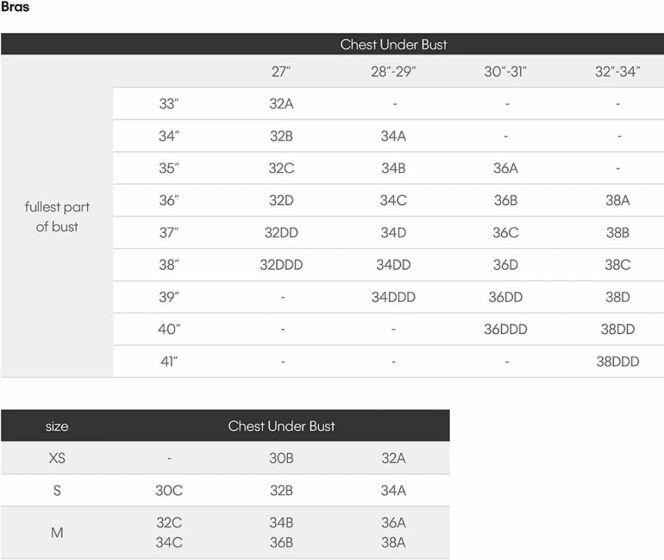The width and height of the screenshot is (664, 560).
Task: Select size 34DDD in the table
Action: pos(394,297)
